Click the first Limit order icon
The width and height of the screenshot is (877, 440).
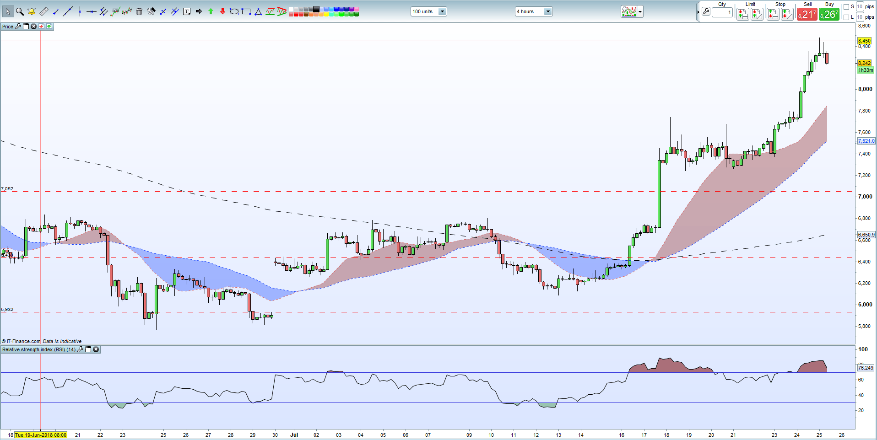pyautogui.click(x=742, y=14)
